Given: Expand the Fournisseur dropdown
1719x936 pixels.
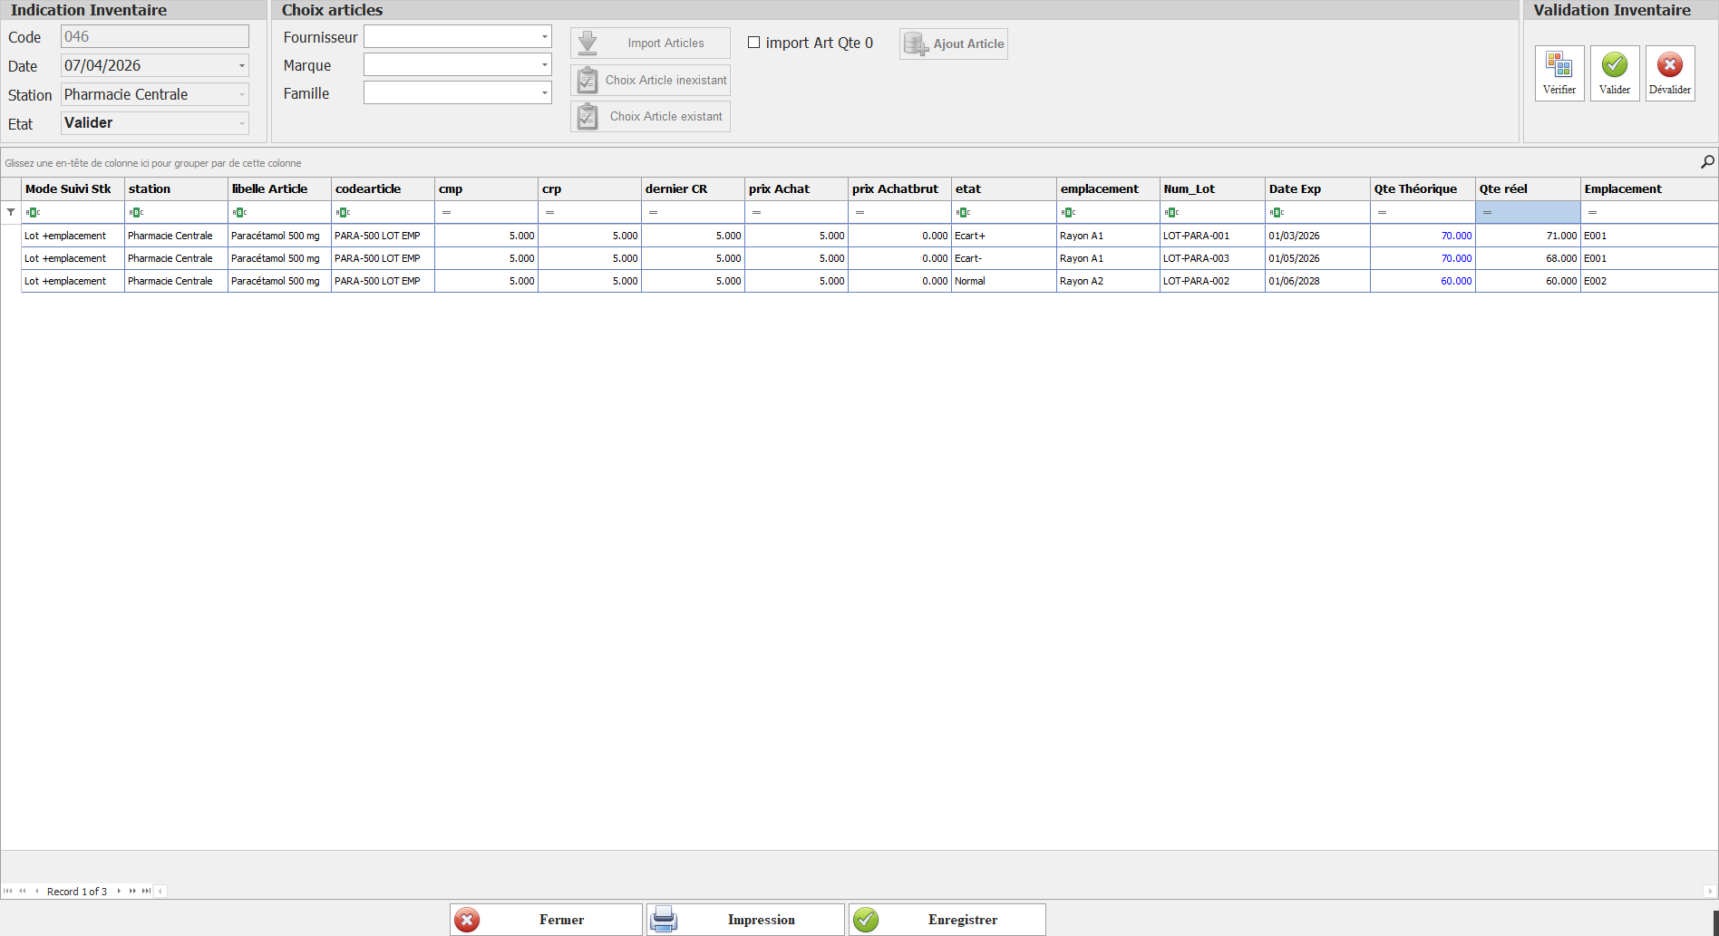Looking at the screenshot, I should pyautogui.click(x=544, y=37).
